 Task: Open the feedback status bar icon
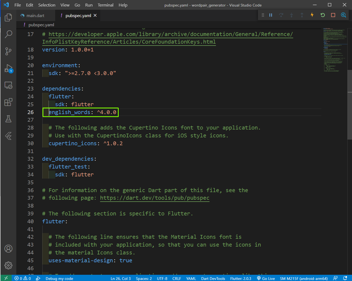pyautogui.click(x=335, y=278)
